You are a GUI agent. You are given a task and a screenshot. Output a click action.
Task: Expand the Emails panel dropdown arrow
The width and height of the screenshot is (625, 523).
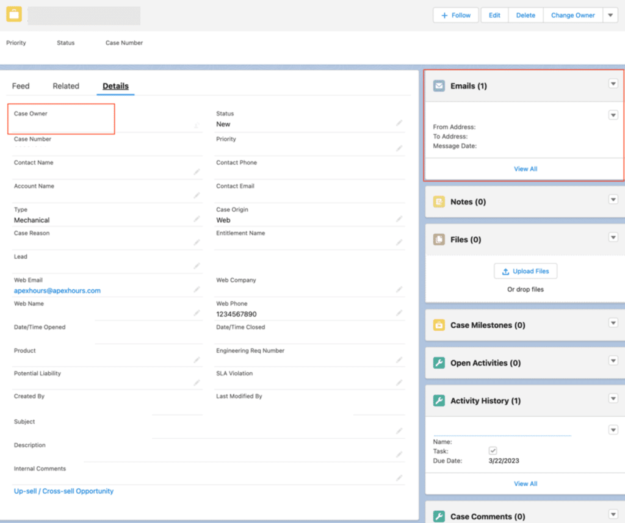point(613,84)
